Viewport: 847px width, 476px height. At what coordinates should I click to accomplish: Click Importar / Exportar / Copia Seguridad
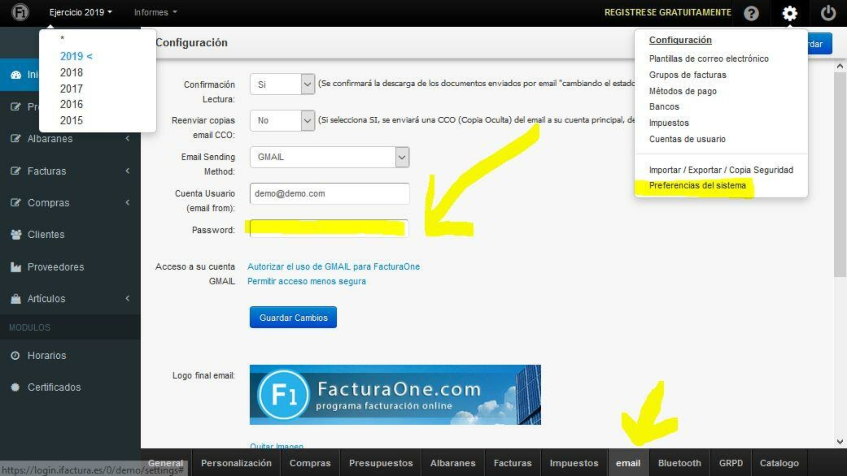click(x=721, y=169)
